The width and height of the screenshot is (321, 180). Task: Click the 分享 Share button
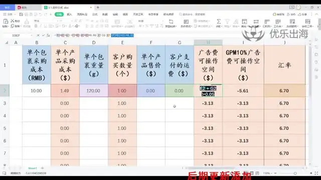[x=302, y=14]
